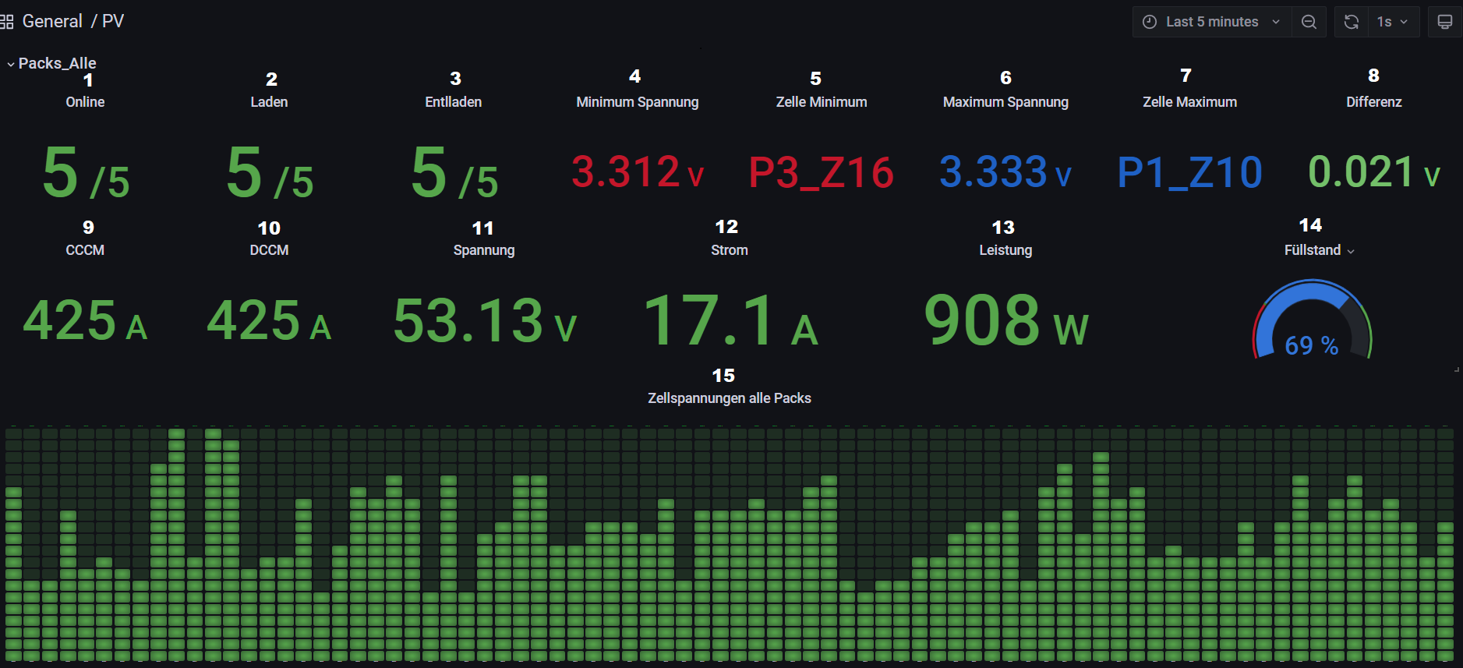
Task: Click the PV dashboard title
Action: tap(113, 21)
